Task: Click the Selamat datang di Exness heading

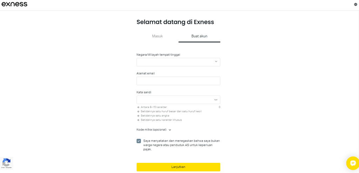Action: [x=175, y=22]
